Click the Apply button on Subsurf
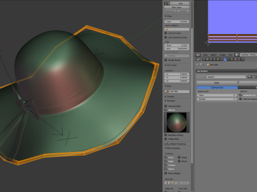This screenshot has width=257, height=192. point(217,83)
